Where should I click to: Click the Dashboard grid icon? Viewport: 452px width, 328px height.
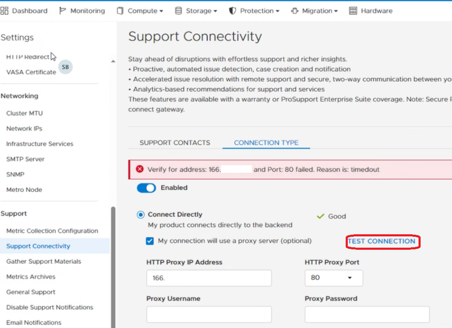5,11
